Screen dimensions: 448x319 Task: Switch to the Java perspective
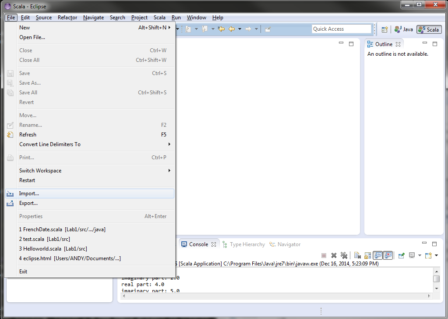tap(404, 29)
